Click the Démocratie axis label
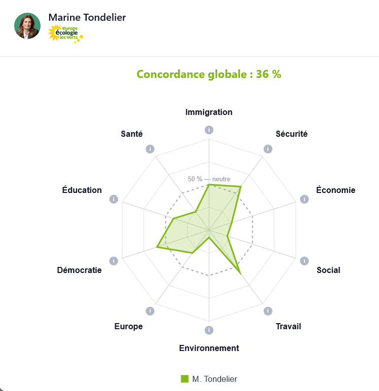The height and width of the screenshot is (391, 379). pos(79,270)
